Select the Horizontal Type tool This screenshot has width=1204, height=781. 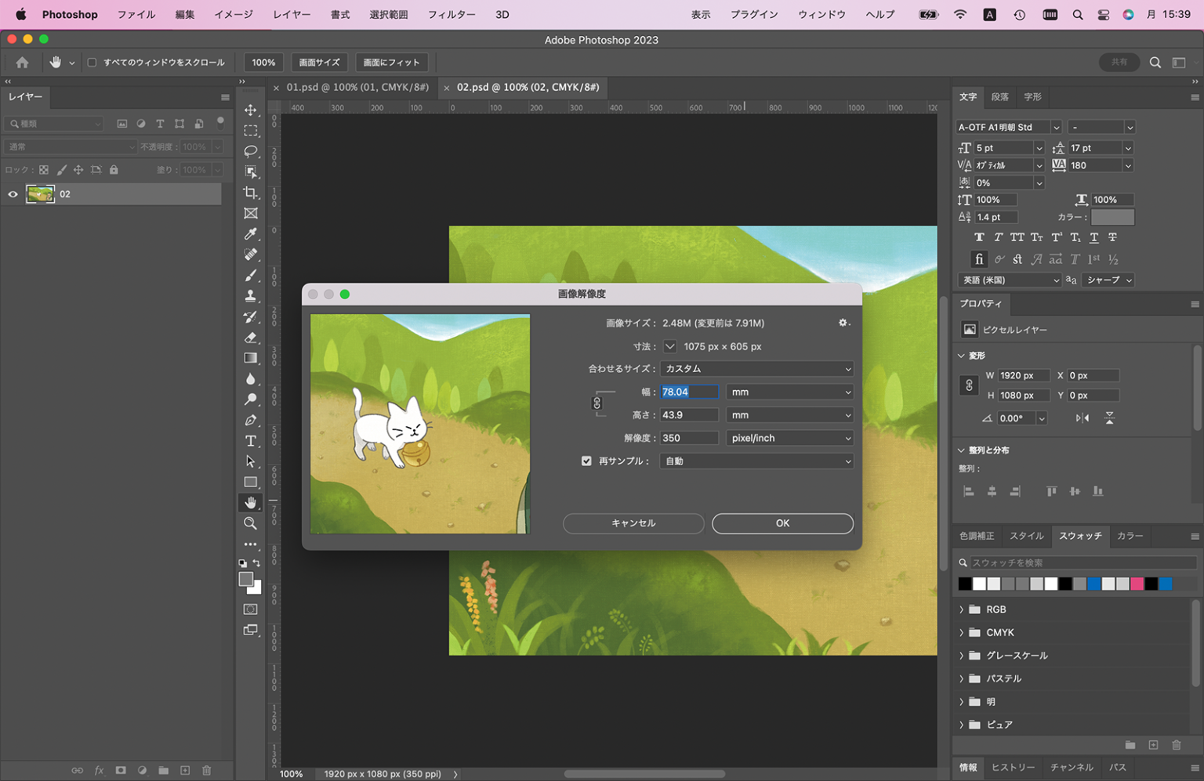(251, 441)
